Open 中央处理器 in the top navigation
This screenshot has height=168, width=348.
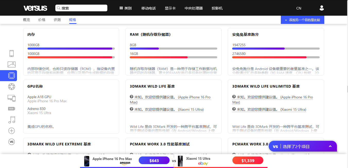194,8
